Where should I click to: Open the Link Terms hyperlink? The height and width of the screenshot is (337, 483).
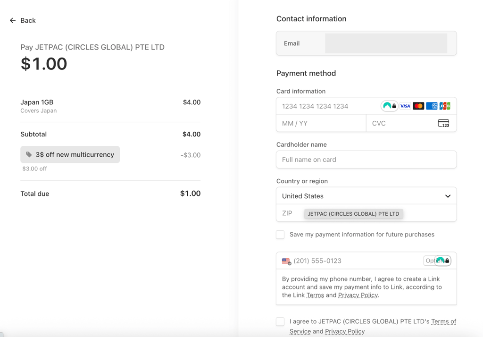(315, 295)
